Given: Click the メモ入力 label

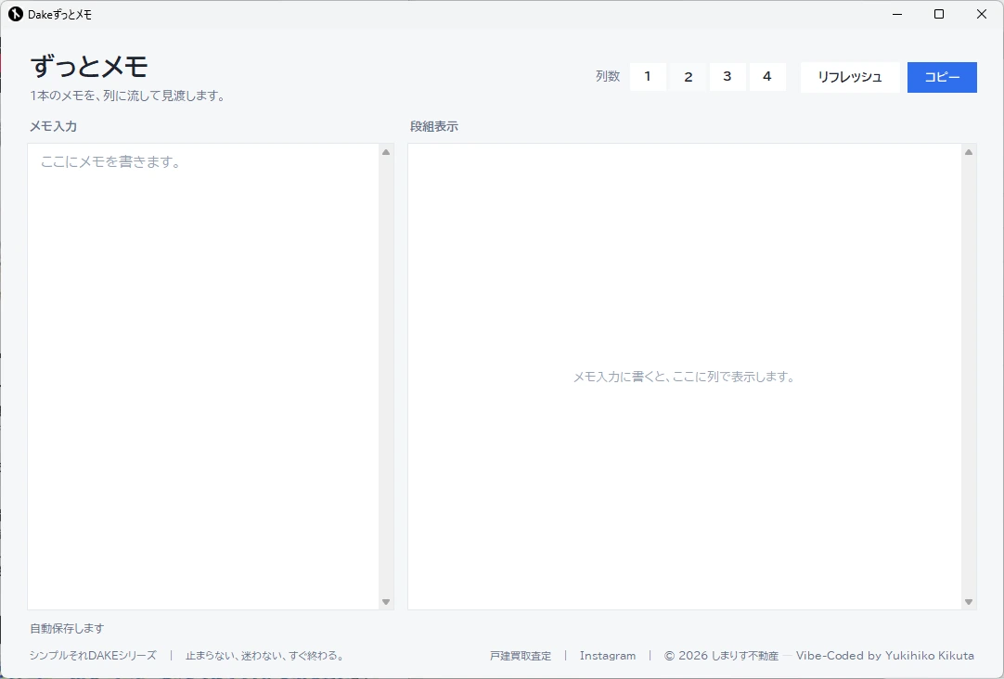Looking at the screenshot, I should (53, 127).
